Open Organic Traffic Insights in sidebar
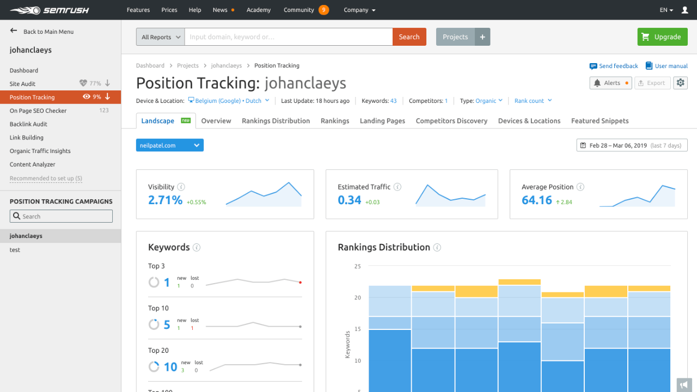This screenshot has height=392, width=697. (x=40, y=151)
